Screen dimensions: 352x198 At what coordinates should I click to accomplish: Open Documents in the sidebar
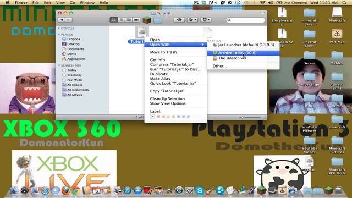[x=73, y=49]
